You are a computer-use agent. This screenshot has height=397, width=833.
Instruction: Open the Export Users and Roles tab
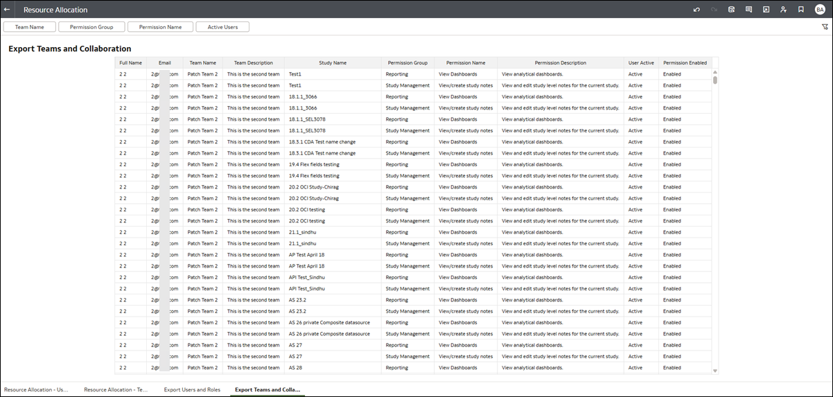tap(192, 389)
